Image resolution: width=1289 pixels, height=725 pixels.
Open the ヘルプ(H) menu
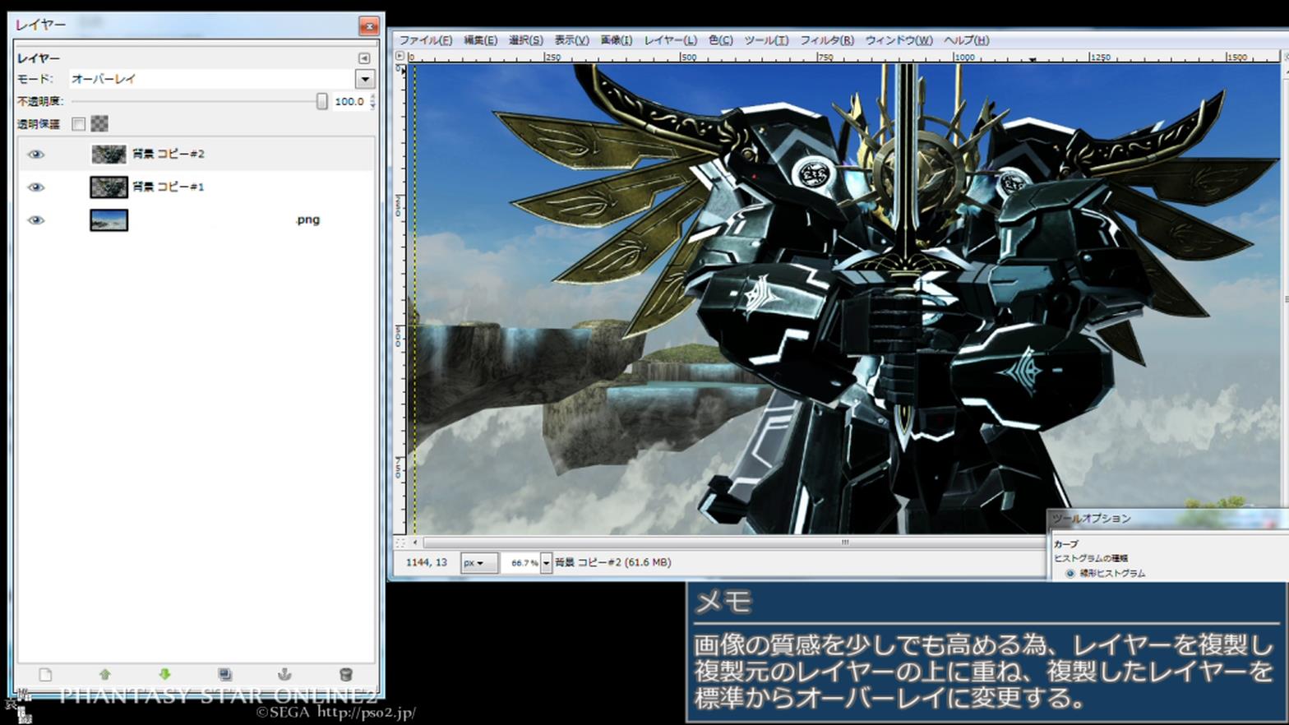coord(966,39)
